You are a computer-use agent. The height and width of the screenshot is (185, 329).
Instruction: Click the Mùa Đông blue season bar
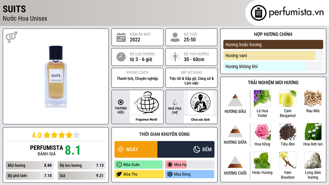[x=190, y=174]
